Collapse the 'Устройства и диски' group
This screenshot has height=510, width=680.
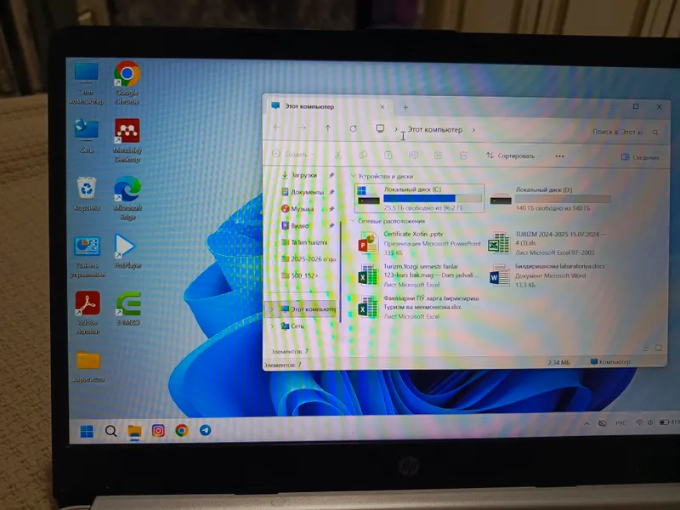click(354, 176)
